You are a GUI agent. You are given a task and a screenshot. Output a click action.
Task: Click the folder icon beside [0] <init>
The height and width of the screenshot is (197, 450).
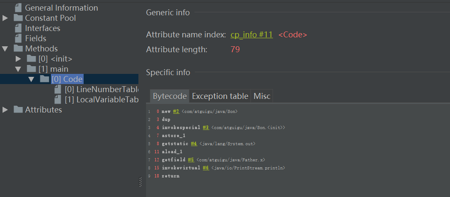pyautogui.click(x=31, y=59)
